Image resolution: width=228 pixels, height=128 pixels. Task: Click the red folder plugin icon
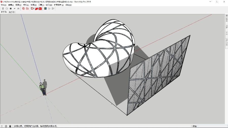pos(36,9)
